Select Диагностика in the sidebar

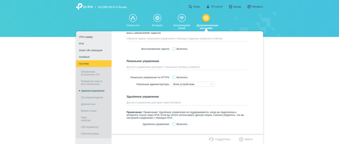pyautogui.click(x=88, y=104)
